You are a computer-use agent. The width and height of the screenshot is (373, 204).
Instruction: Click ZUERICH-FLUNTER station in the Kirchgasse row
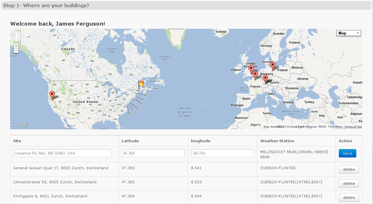(291, 196)
